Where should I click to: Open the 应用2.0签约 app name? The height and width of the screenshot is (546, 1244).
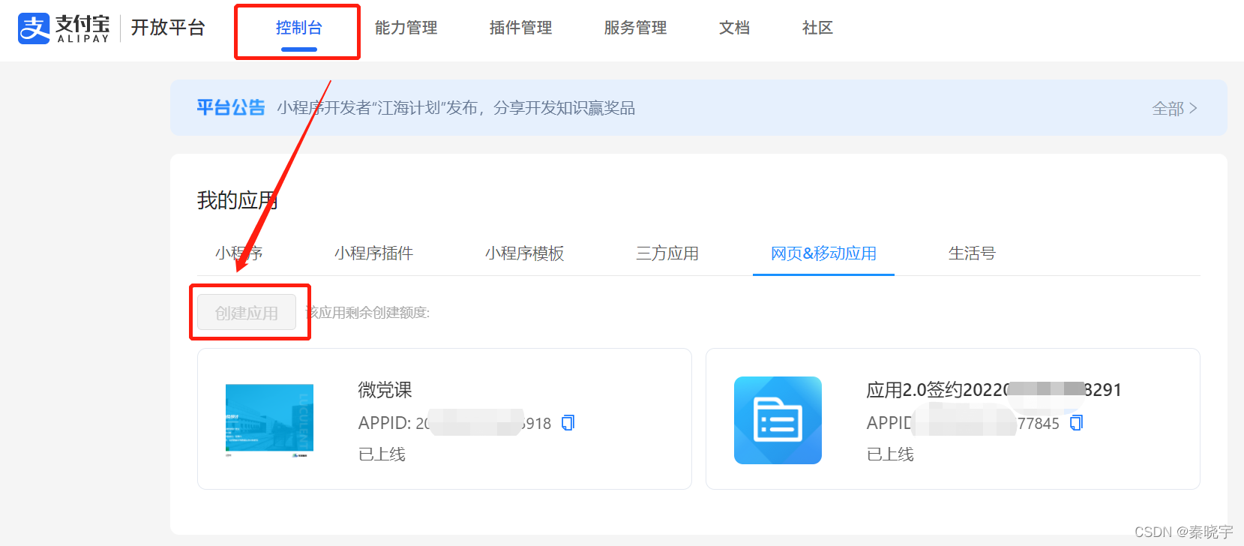coord(994,390)
